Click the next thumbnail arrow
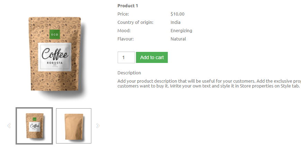The image size is (301, 148). coord(98,126)
